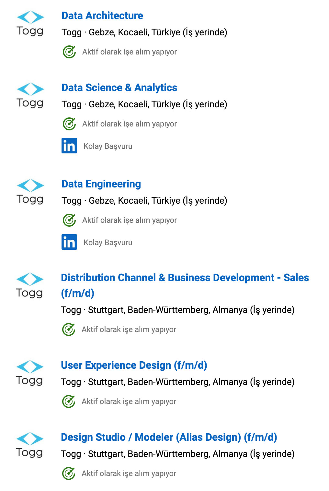The image size is (329, 491).
Task: Click green target icon under User Experience Design
Action: (x=68, y=401)
